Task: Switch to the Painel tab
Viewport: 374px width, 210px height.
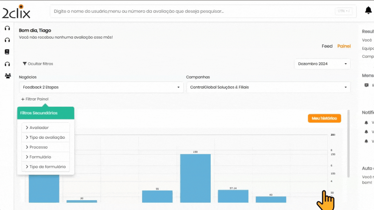Action: click(344, 46)
